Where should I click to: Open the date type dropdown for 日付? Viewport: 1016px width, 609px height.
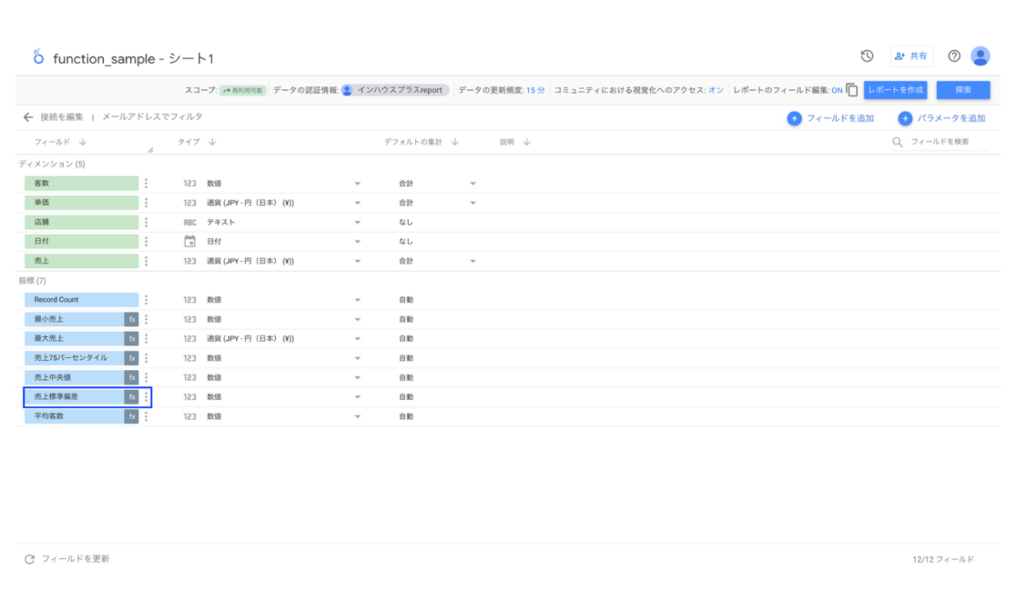(x=358, y=241)
